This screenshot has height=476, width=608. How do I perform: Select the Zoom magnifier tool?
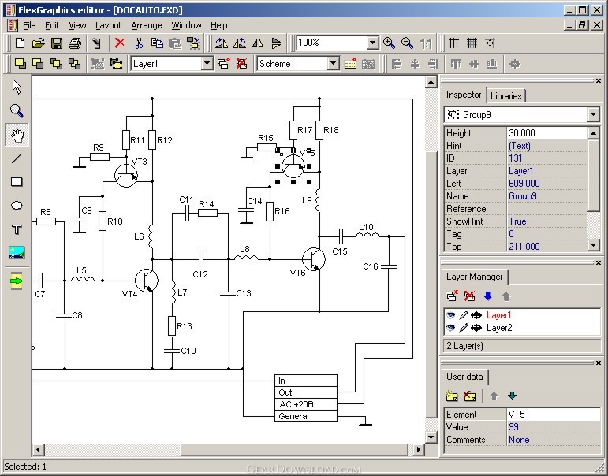pyautogui.click(x=17, y=110)
